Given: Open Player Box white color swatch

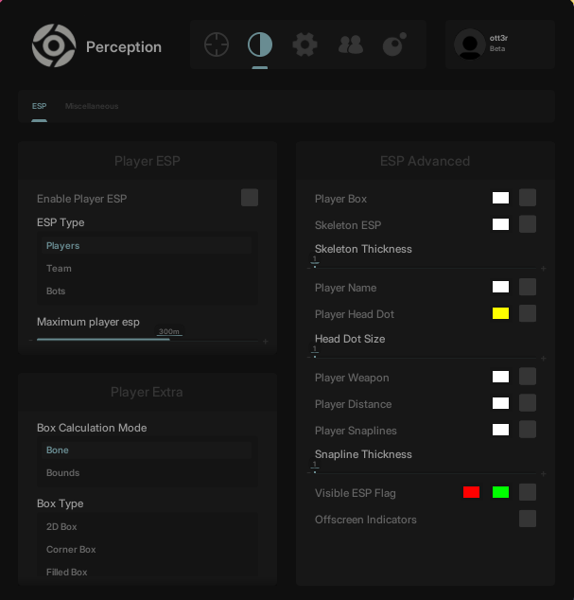Looking at the screenshot, I should click(500, 198).
